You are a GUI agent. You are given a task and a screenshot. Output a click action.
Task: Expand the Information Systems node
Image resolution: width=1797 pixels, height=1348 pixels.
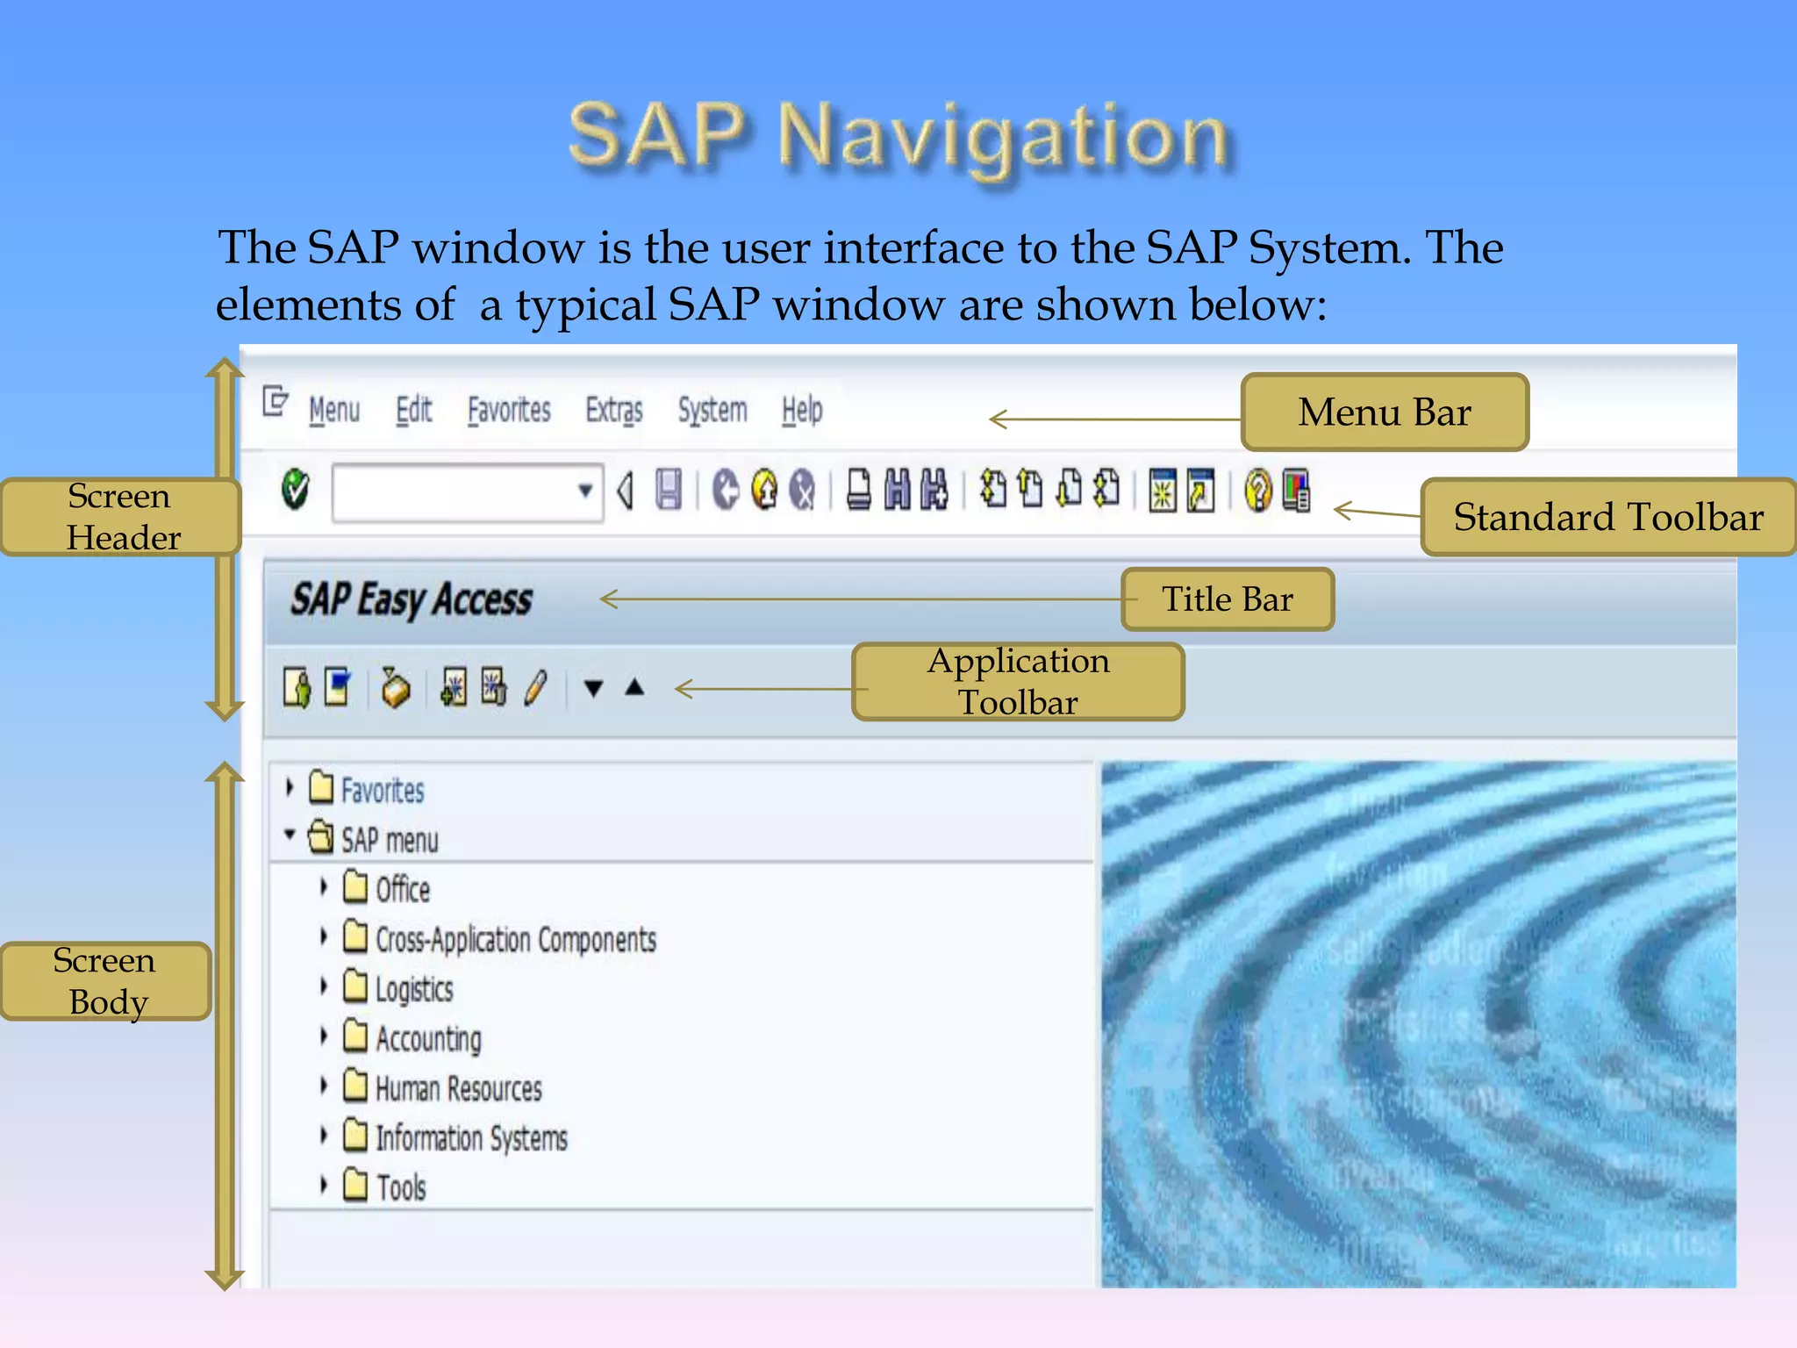tap(324, 1135)
